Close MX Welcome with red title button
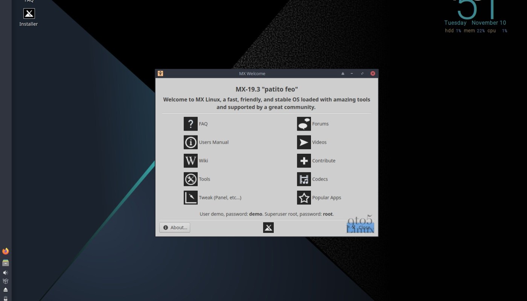 tap(373, 73)
